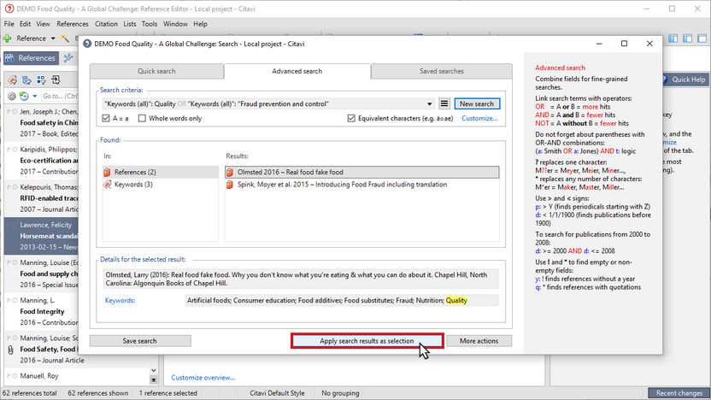Image resolution: width=711 pixels, height=400 pixels.
Task: Toggle the circle marker beside Karipidis, Philippos reference
Action: (15, 150)
